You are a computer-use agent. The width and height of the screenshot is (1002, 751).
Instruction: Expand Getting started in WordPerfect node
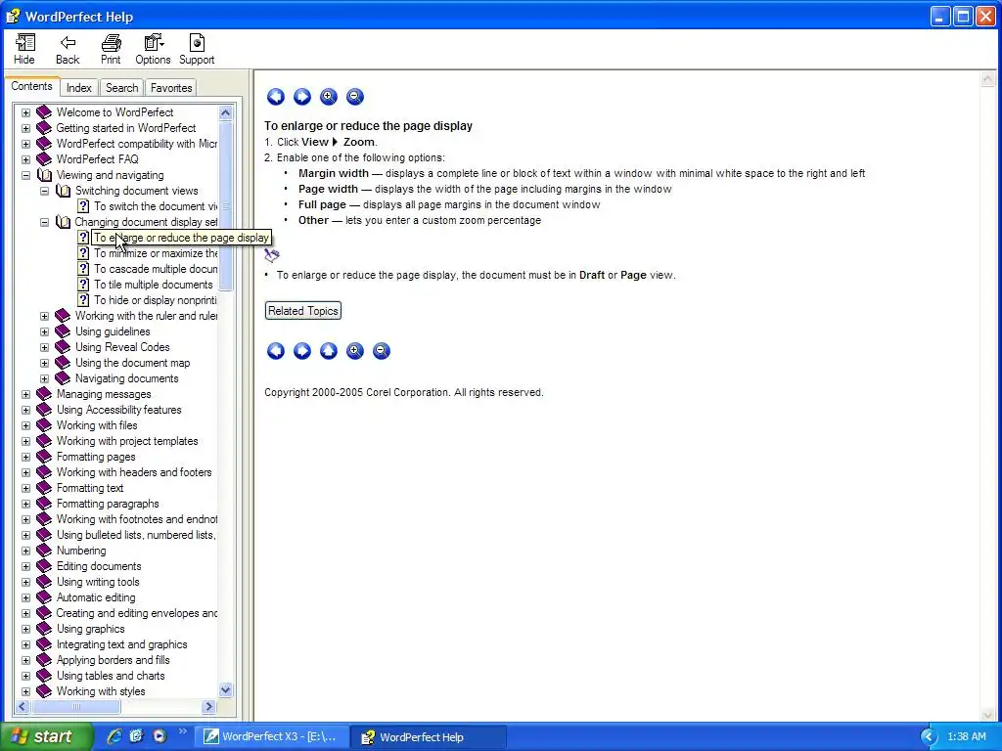click(25, 128)
